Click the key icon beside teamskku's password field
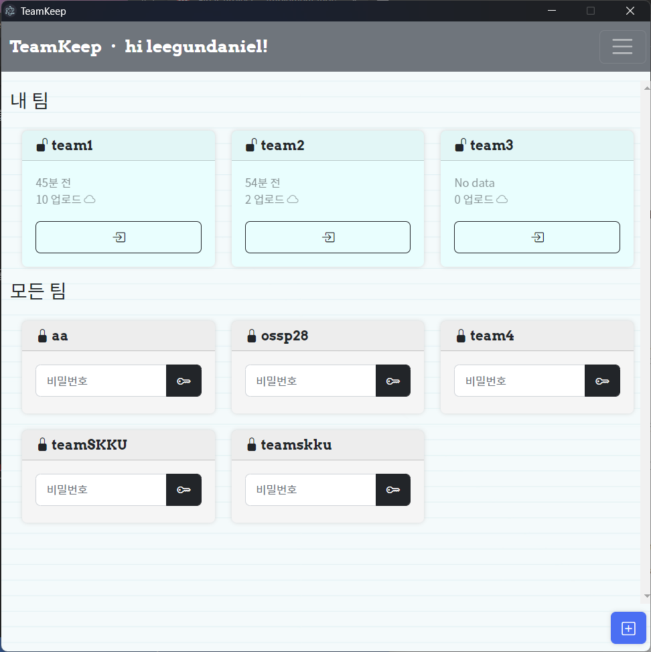Viewport: 651px width, 652px height. [393, 489]
